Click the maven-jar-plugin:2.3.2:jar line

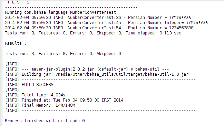[87, 69]
